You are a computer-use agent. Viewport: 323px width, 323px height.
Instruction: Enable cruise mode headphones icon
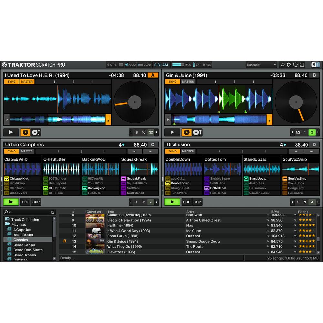point(295,65)
